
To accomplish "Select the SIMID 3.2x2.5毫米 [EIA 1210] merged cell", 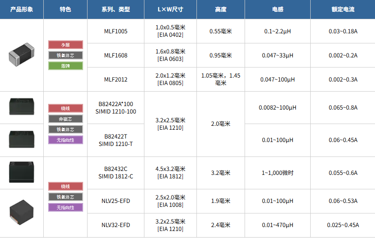I will tap(170, 124).
